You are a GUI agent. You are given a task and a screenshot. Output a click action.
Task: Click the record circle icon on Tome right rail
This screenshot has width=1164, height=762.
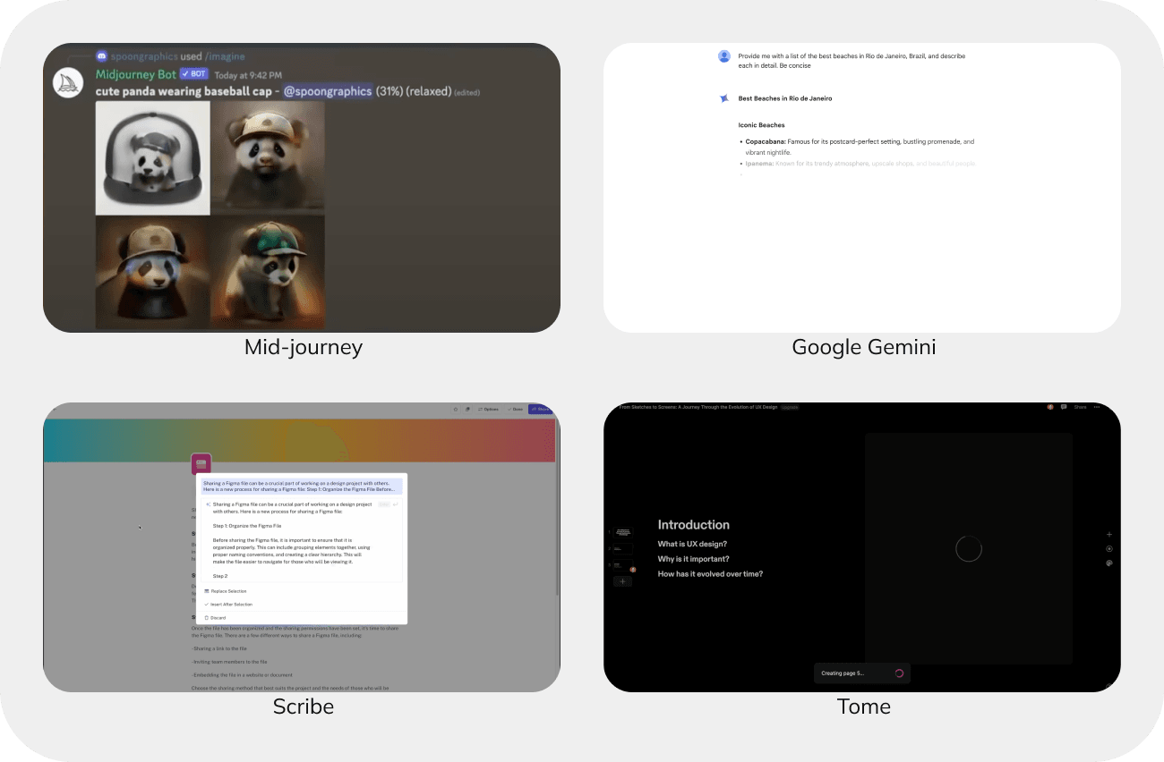pyautogui.click(x=1109, y=548)
